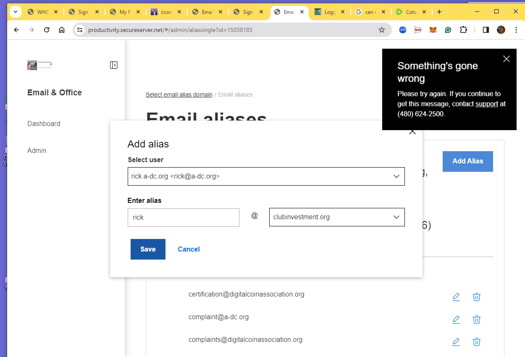
Task: Collapse the Email & Office sidebar panel
Action: (x=114, y=65)
